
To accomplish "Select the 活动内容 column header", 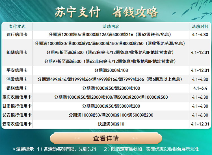I will 111,26.
